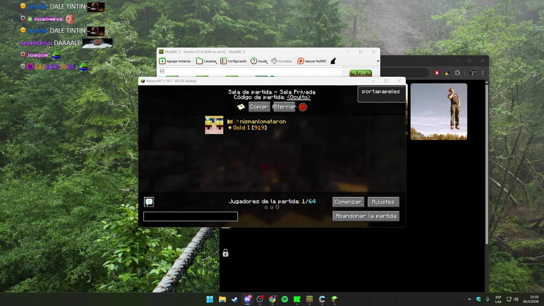The width and height of the screenshot is (544, 306).
Task: Open Minecraft grass block in the taskbar
Action: tap(334, 299)
